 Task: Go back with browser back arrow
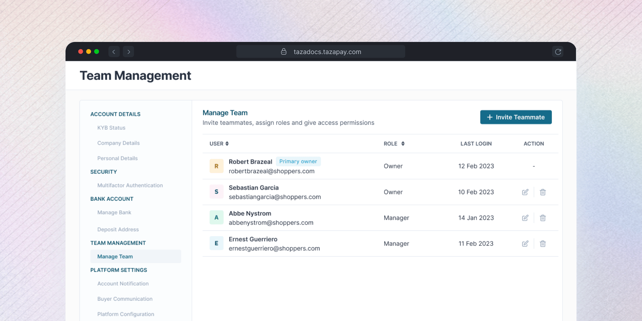pos(114,52)
